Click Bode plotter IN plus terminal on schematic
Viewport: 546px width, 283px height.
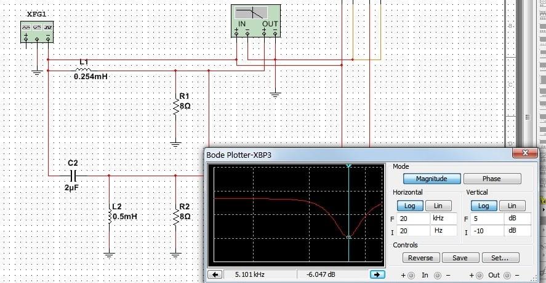point(236,34)
